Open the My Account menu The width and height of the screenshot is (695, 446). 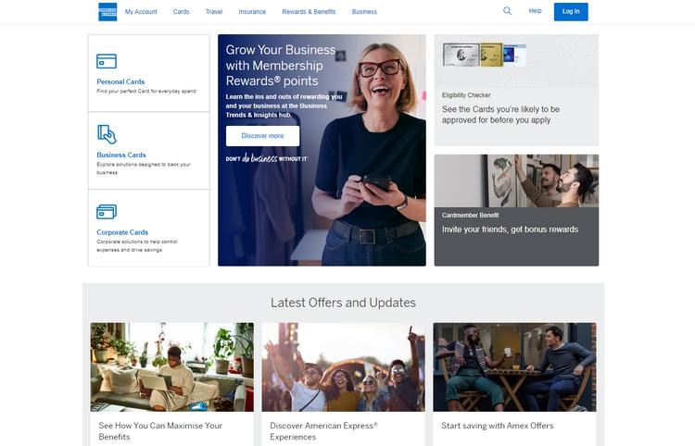click(141, 12)
